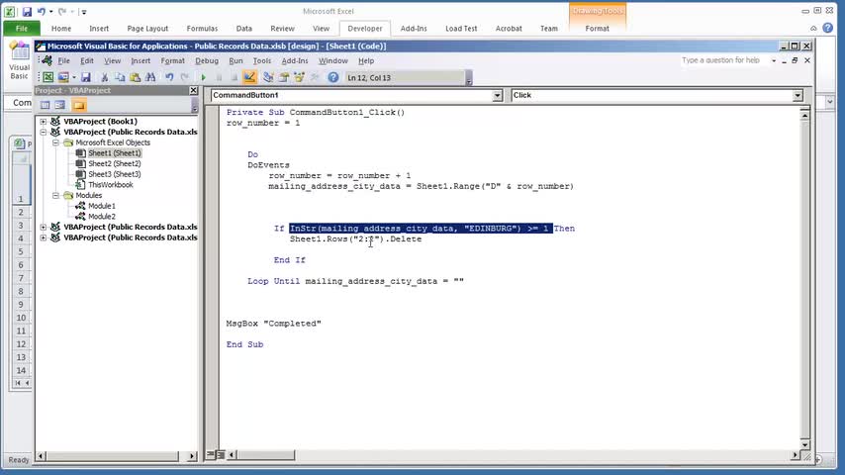This screenshot has height=475, width=845.
Task: Open the Click procedure dropdown
Action: click(798, 95)
